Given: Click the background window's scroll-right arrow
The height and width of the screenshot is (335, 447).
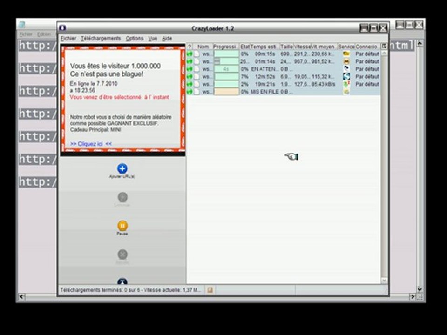Looking at the screenshot, I should point(412,297).
